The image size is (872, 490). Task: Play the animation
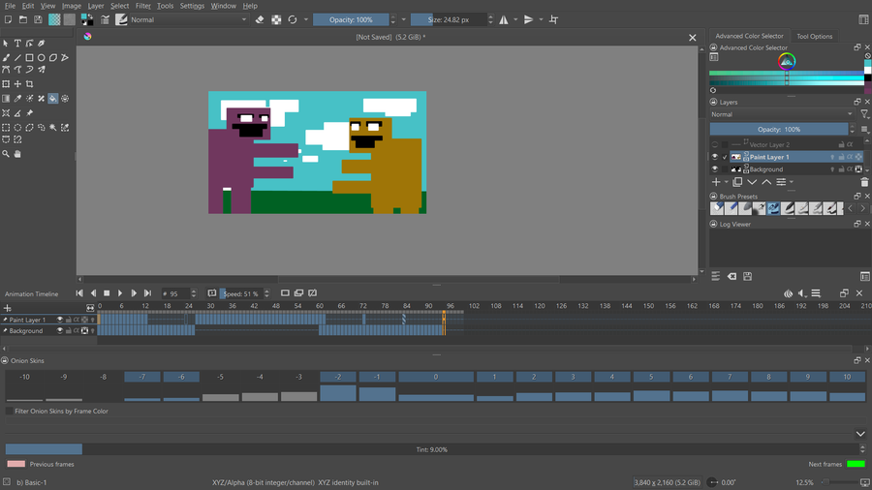point(120,293)
